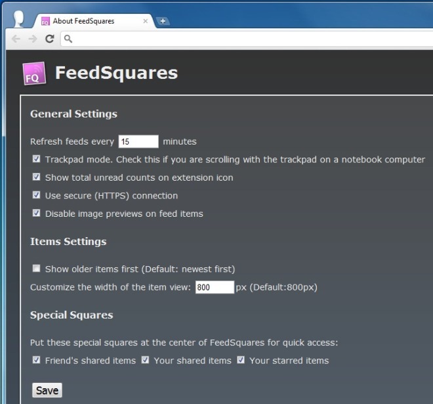
Task: Focus the refresh minutes input field
Action: click(138, 142)
